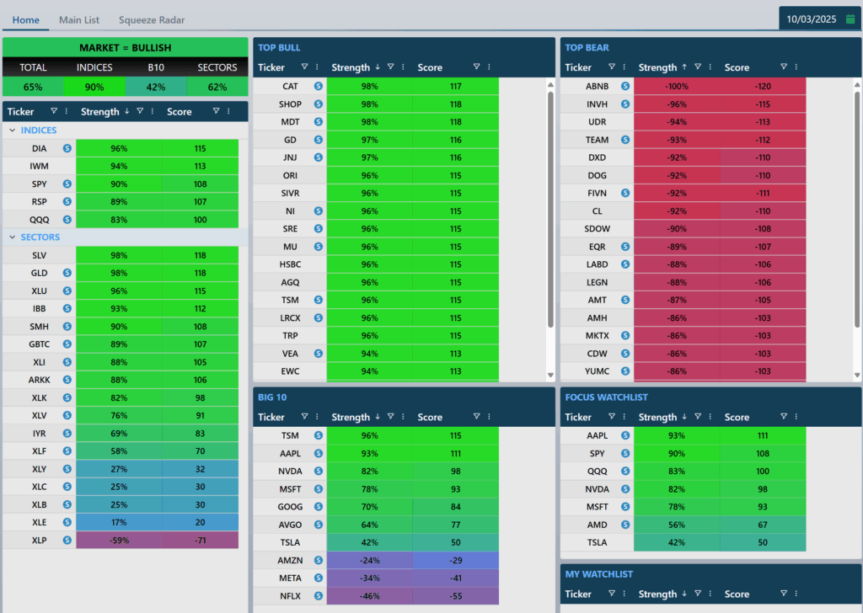The image size is (863, 613).
Task: Collapse the SECTORS group
Action: (13, 237)
